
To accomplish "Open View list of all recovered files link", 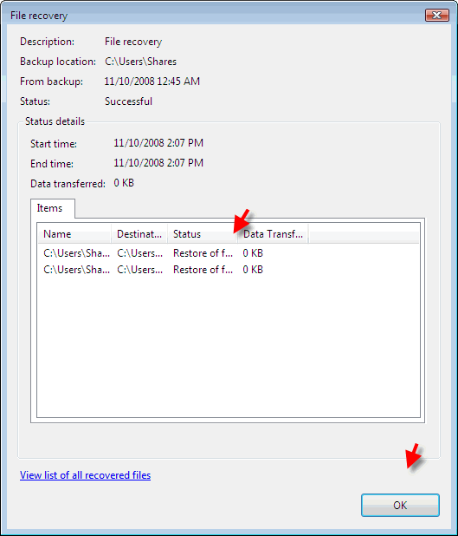I will click(x=85, y=475).
